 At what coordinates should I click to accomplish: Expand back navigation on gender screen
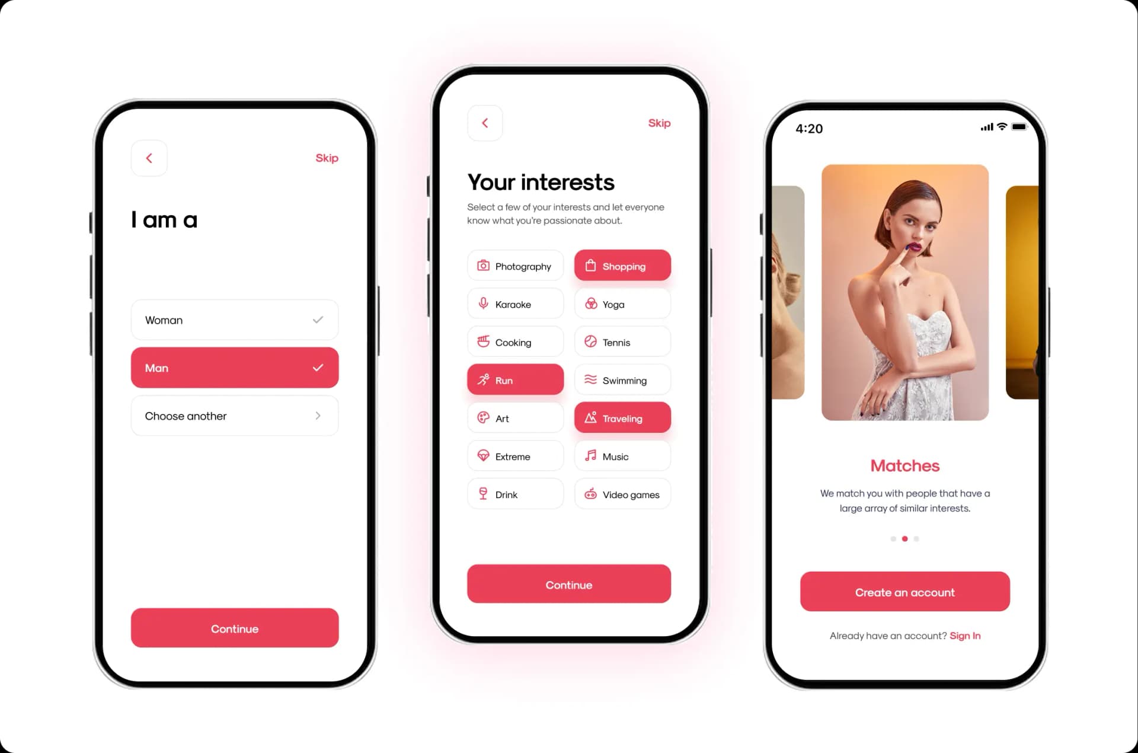(149, 158)
